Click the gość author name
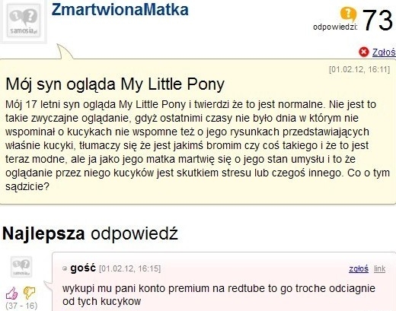Image resolution: width=396 pixels, height=311 pixels. click(x=83, y=268)
